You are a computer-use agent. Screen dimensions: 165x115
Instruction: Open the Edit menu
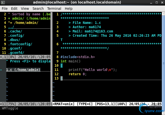point(14,9)
